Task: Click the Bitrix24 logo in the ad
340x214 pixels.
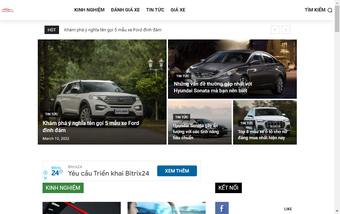Action: pos(57,171)
